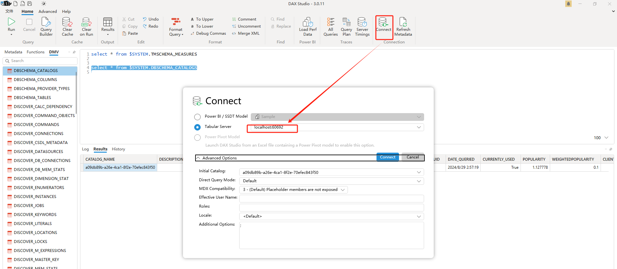Image resolution: width=617 pixels, height=269 pixels.
Task: Click the save icon in title bar
Action: coord(30,4)
